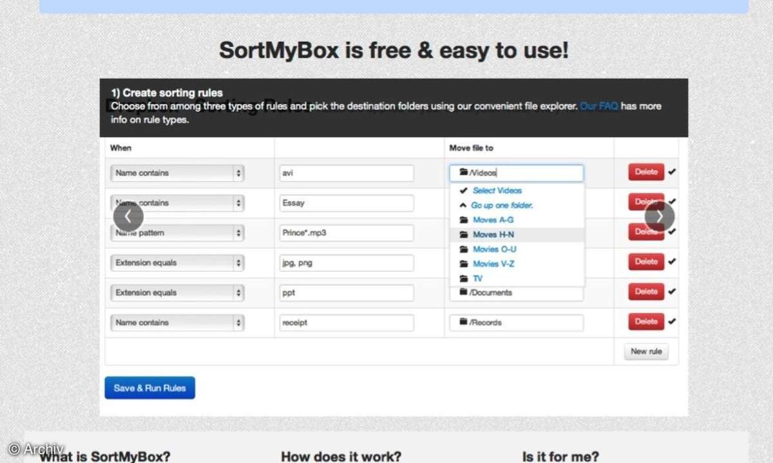Go to the previous slide with the left arrow
773x463 pixels.
tap(128, 217)
